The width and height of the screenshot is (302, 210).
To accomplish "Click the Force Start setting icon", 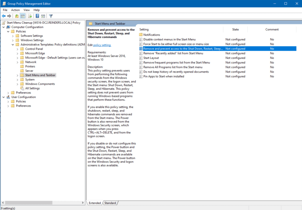I will [141, 44].
